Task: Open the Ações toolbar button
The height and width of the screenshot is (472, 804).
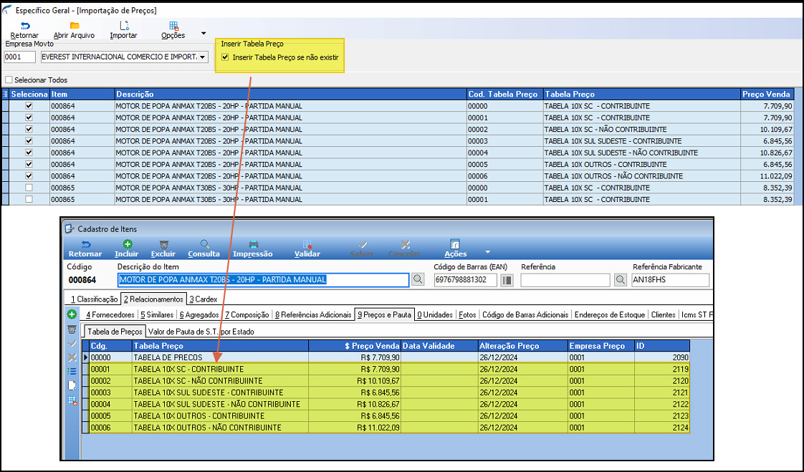Action: tap(455, 249)
